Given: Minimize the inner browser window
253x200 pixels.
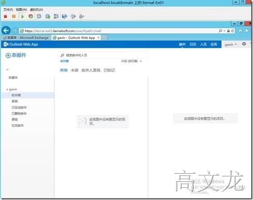Looking at the screenshot, I should click(234, 24).
